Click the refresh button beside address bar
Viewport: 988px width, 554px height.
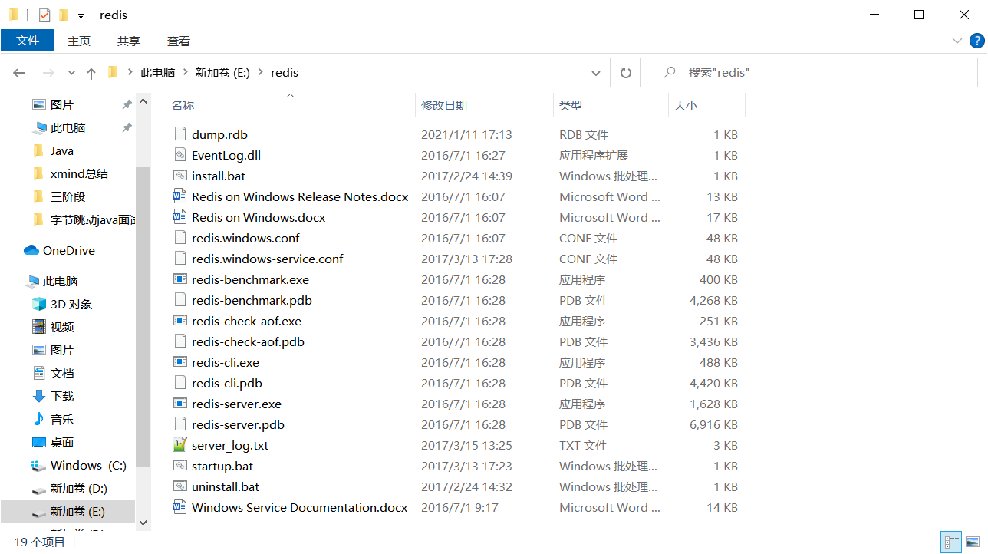625,72
